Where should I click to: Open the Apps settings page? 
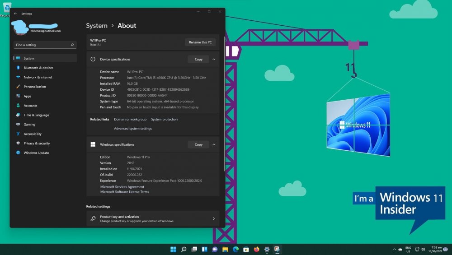click(45, 96)
